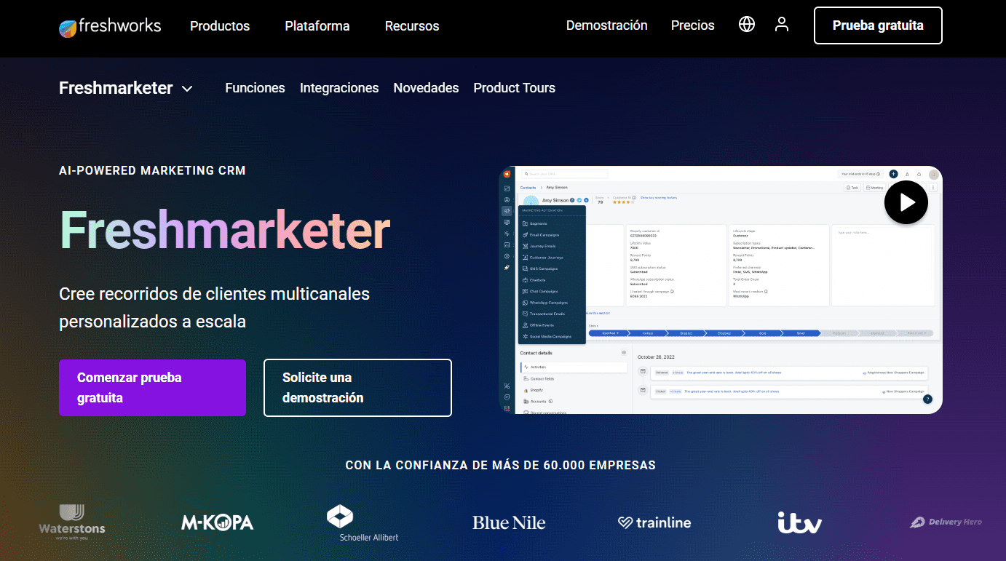Expand the Freshmarketer product dropdown

pos(188,88)
